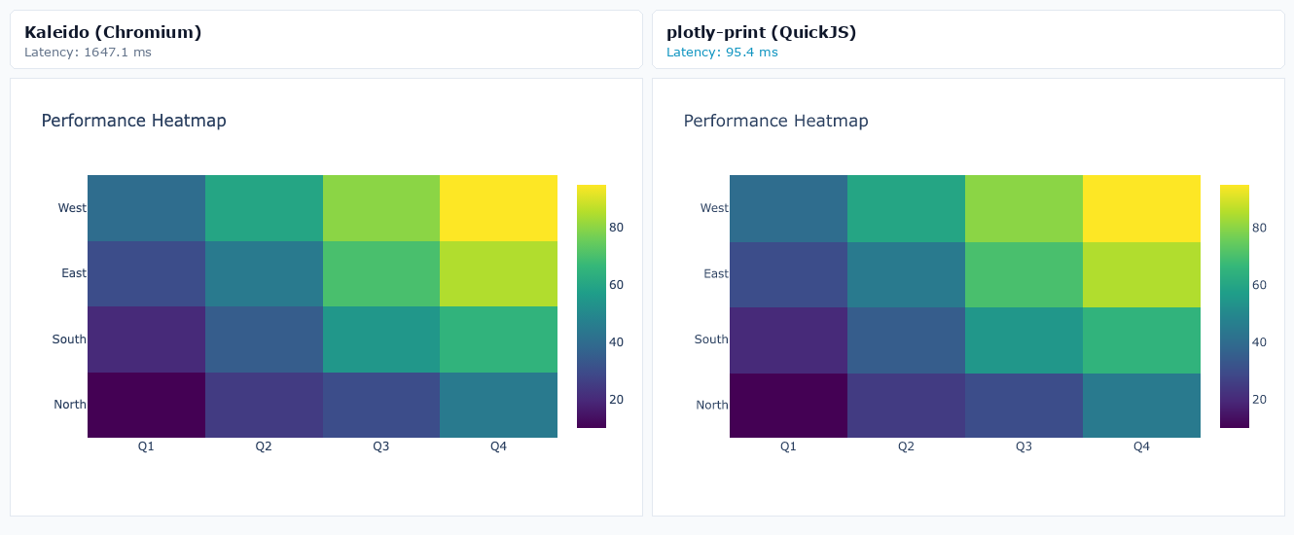Image resolution: width=1294 pixels, height=535 pixels.
Task: Click the Kaleido (Chromium) heading
Action: [113, 32]
